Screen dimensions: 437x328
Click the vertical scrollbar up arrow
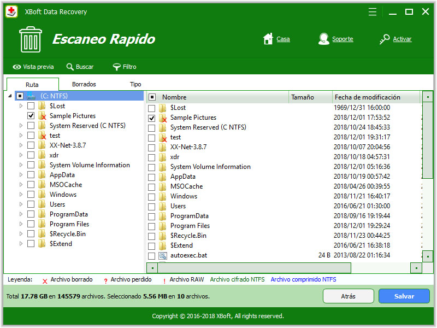pyautogui.click(x=428, y=97)
